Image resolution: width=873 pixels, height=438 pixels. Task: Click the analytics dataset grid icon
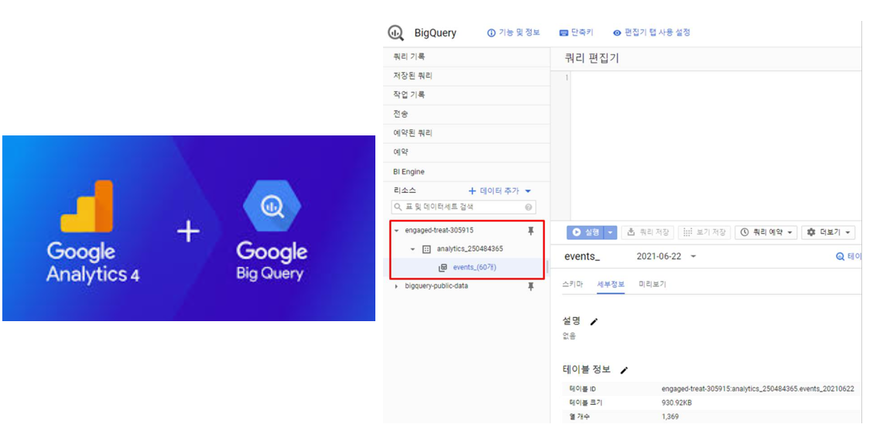(426, 249)
